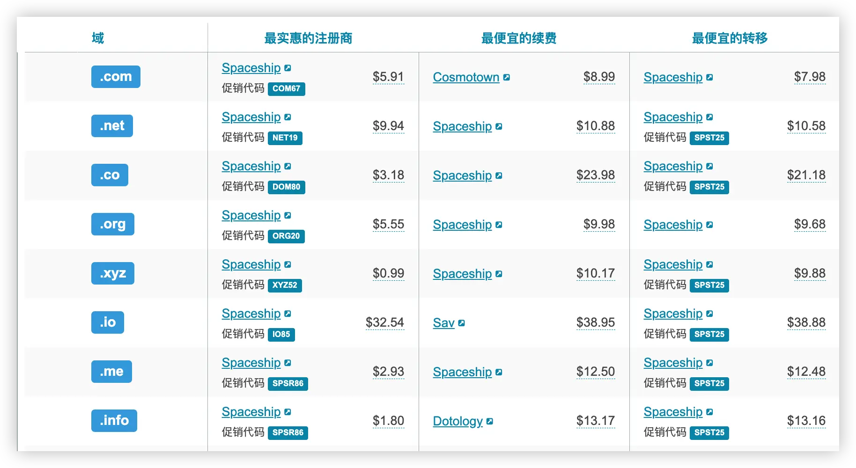The height and width of the screenshot is (468, 856).
Task: Click external icon by .me registrar Spaceship
Action: (x=288, y=363)
